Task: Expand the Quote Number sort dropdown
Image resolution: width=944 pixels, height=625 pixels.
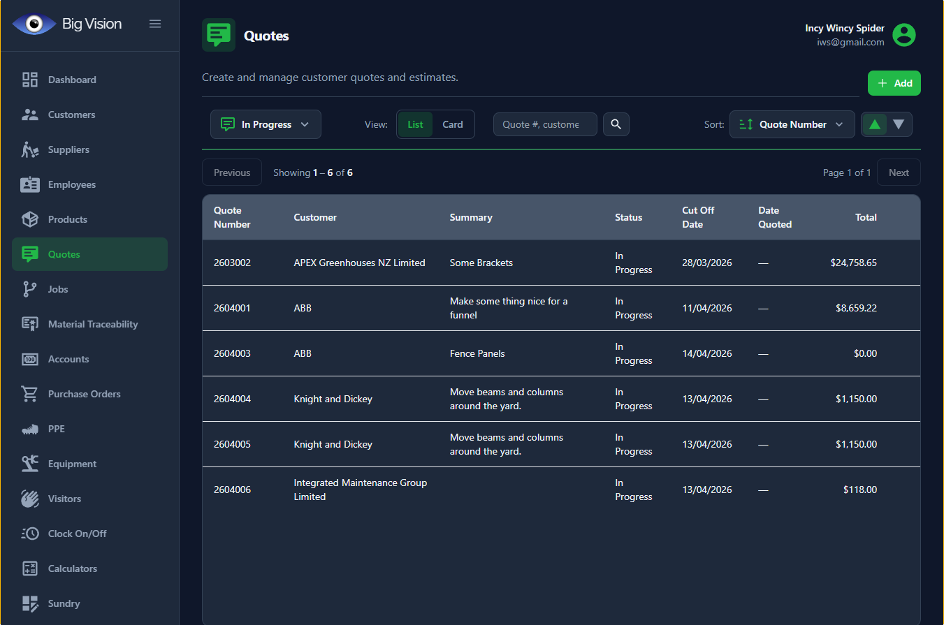Action: pyautogui.click(x=792, y=124)
